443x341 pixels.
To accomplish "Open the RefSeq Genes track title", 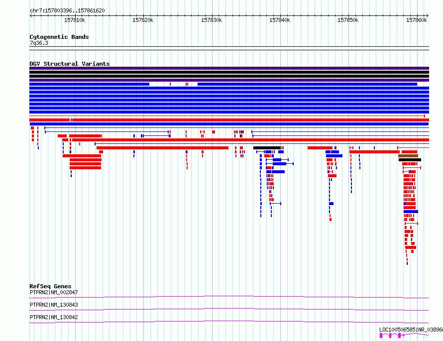I will [x=50, y=286].
